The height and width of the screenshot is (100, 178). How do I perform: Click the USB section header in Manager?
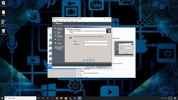point(81,75)
